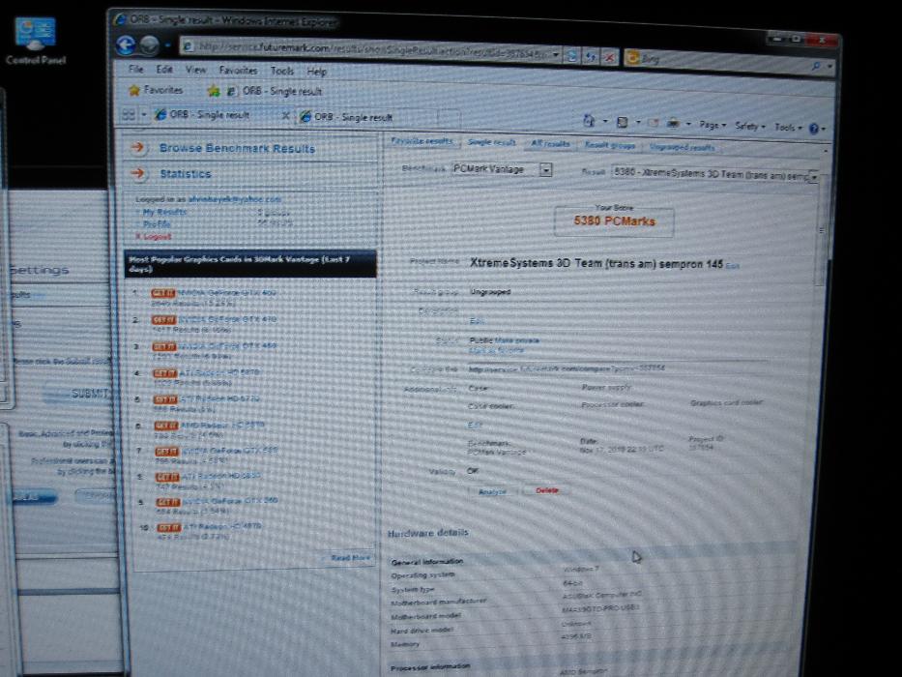The image size is (902, 677).
Task: Switch to Result groups tab
Action: point(610,145)
